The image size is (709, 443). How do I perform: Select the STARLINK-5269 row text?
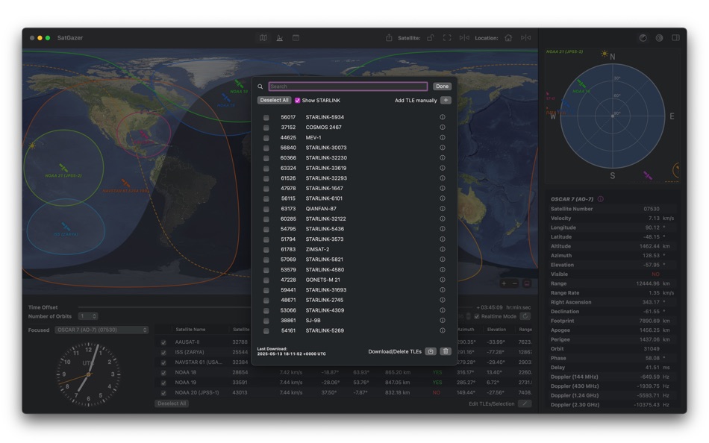[325, 330]
